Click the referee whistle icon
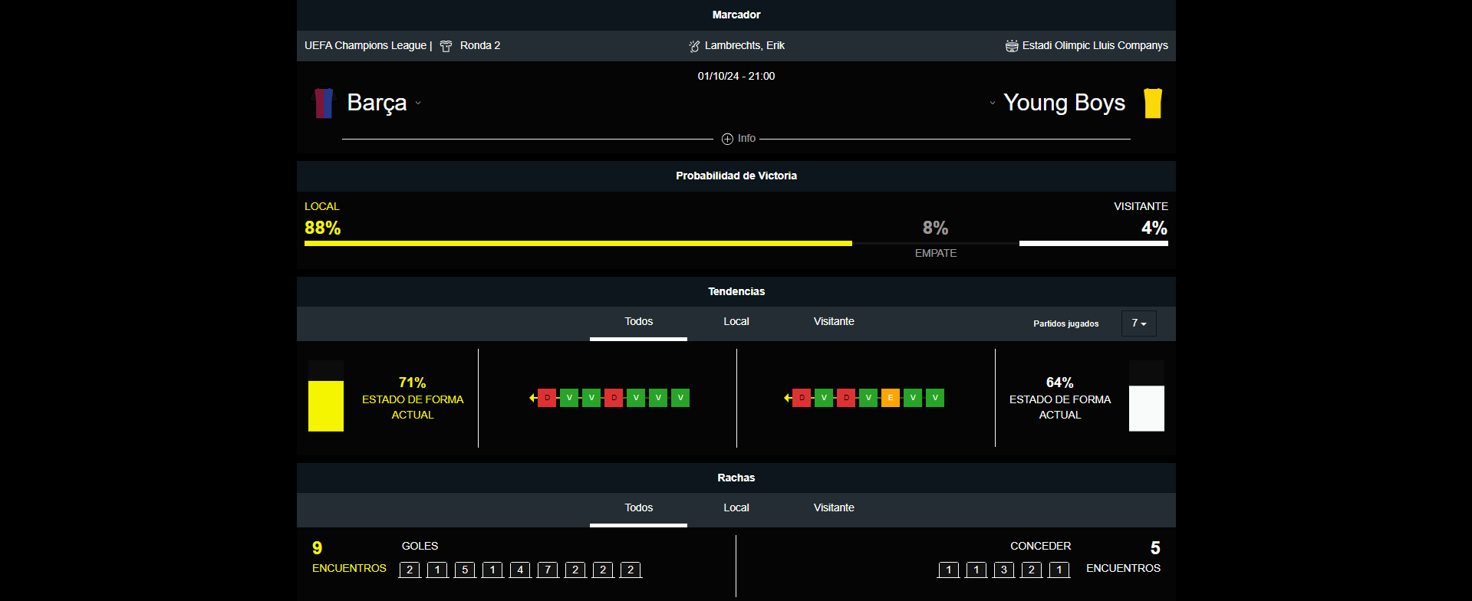This screenshot has width=1472, height=601. pos(694,46)
